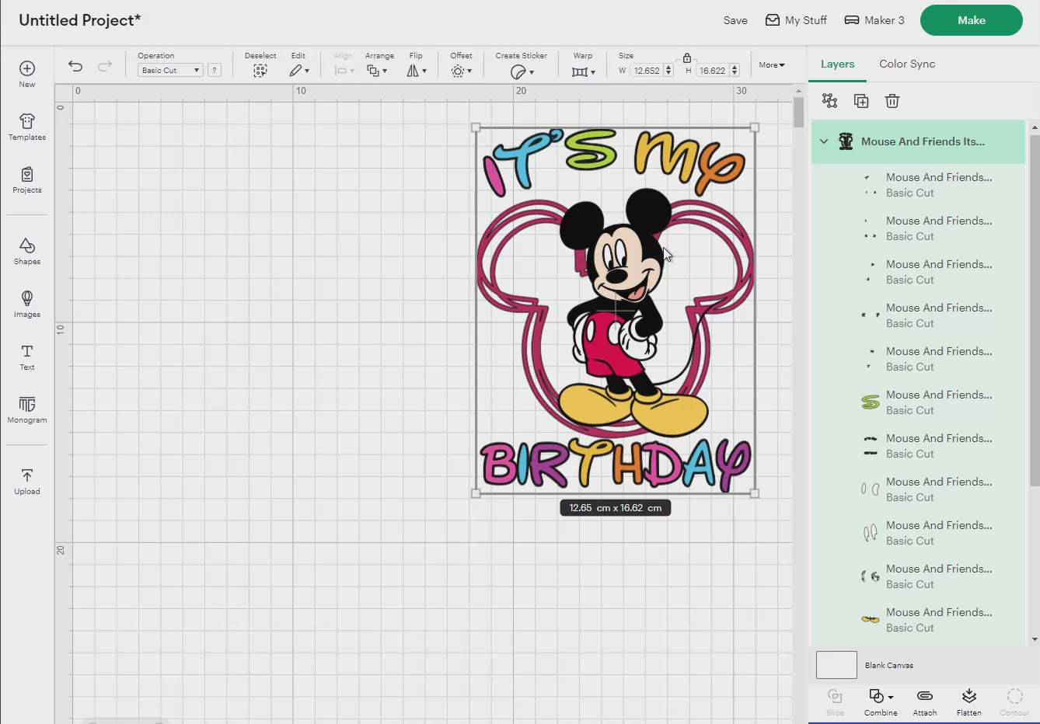Open the Combine menu
The height and width of the screenshot is (724, 1040).
881,701
